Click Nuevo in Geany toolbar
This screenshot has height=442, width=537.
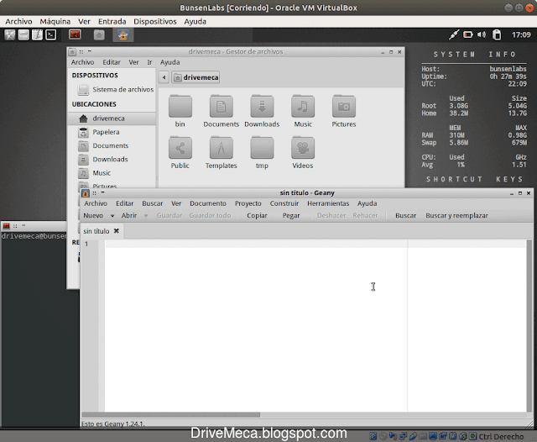93,216
